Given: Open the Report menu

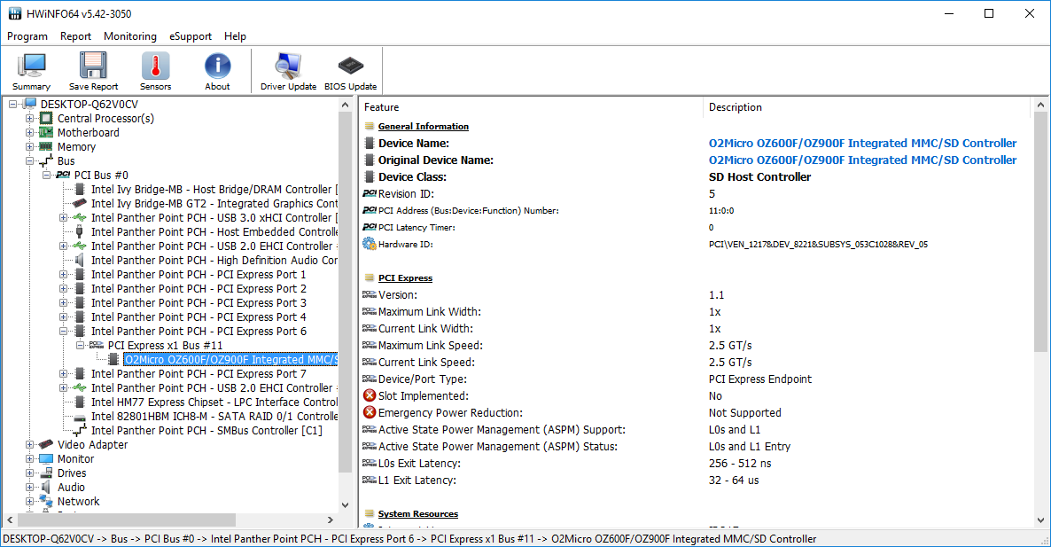Looking at the screenshot, I should click(x=75, y=36).
